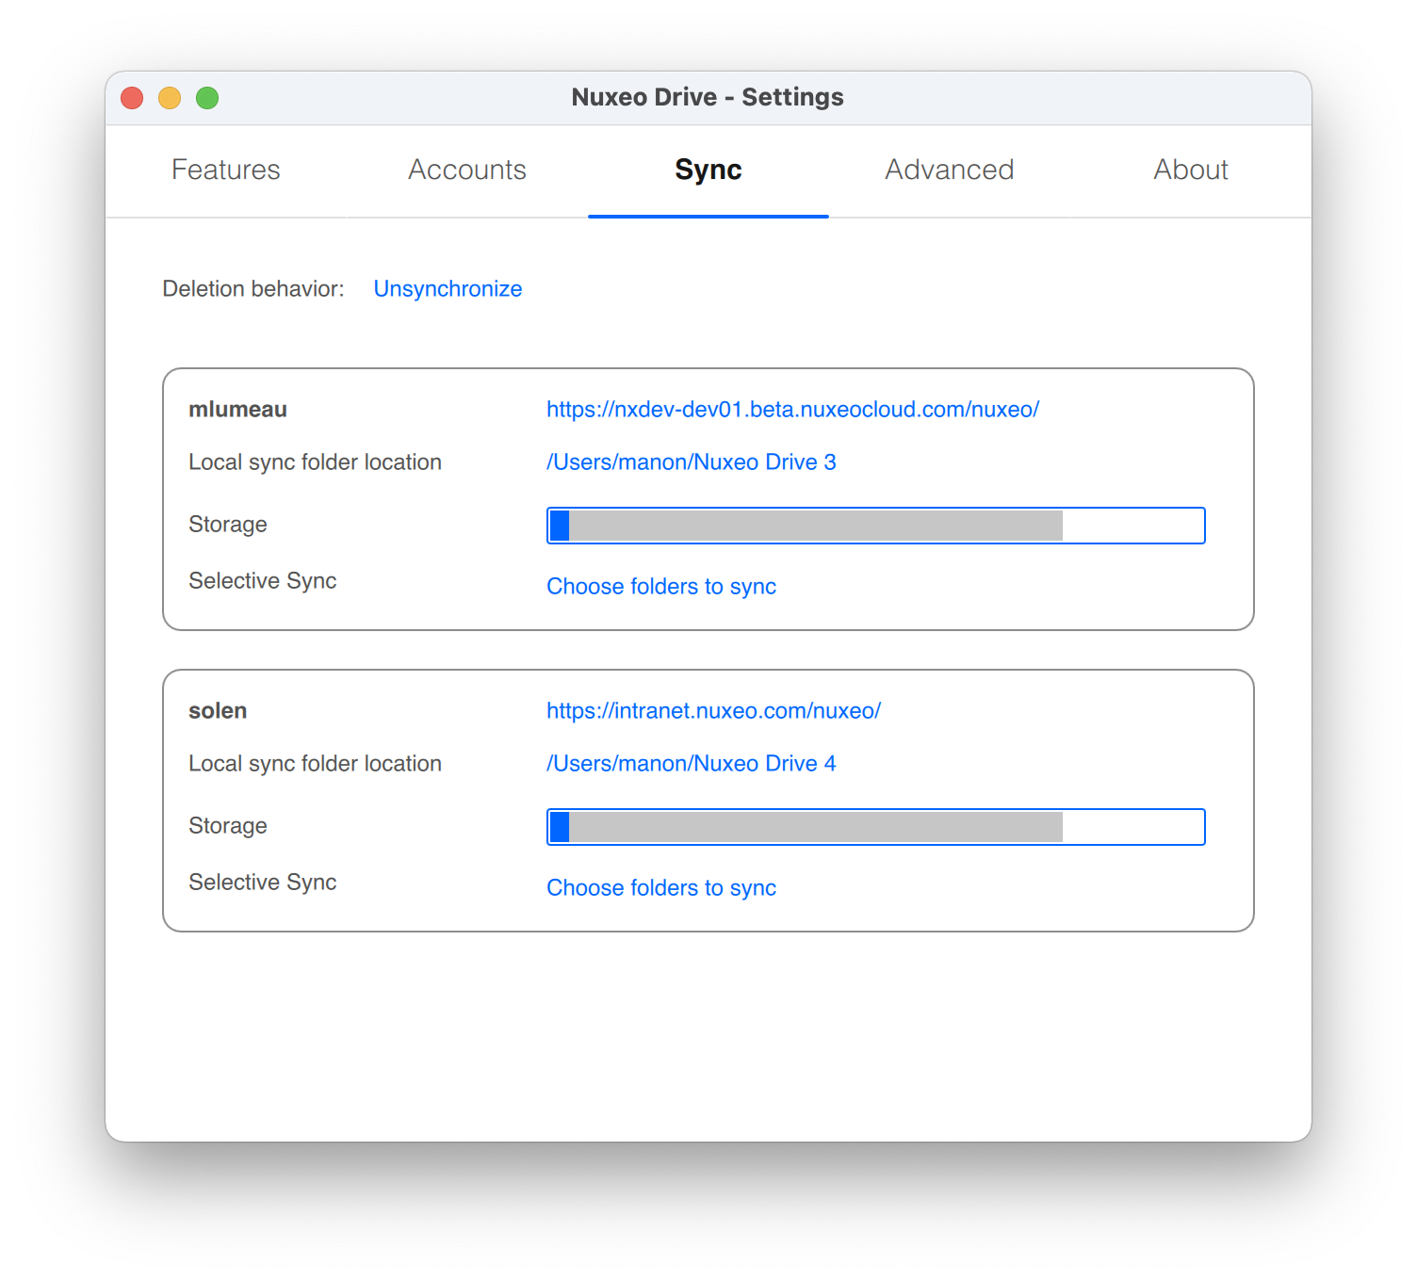Viewport: 1417px width, 1281px height.
Task: Click the Storage label under mlumeau
Action: point(228,525)
